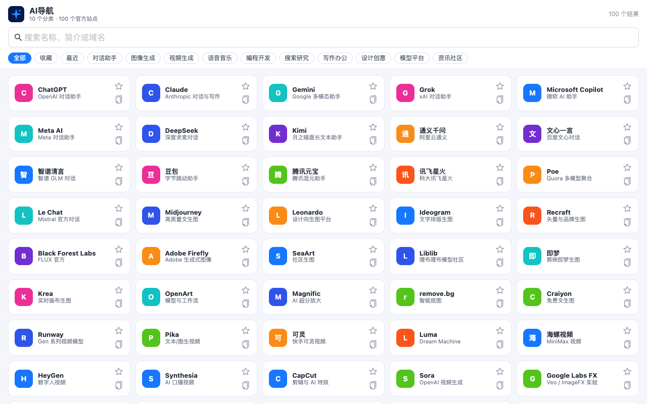Screen dimensions: 647x404
Task: Click the "AI导航" page title
Action: [x=41, y=11]
